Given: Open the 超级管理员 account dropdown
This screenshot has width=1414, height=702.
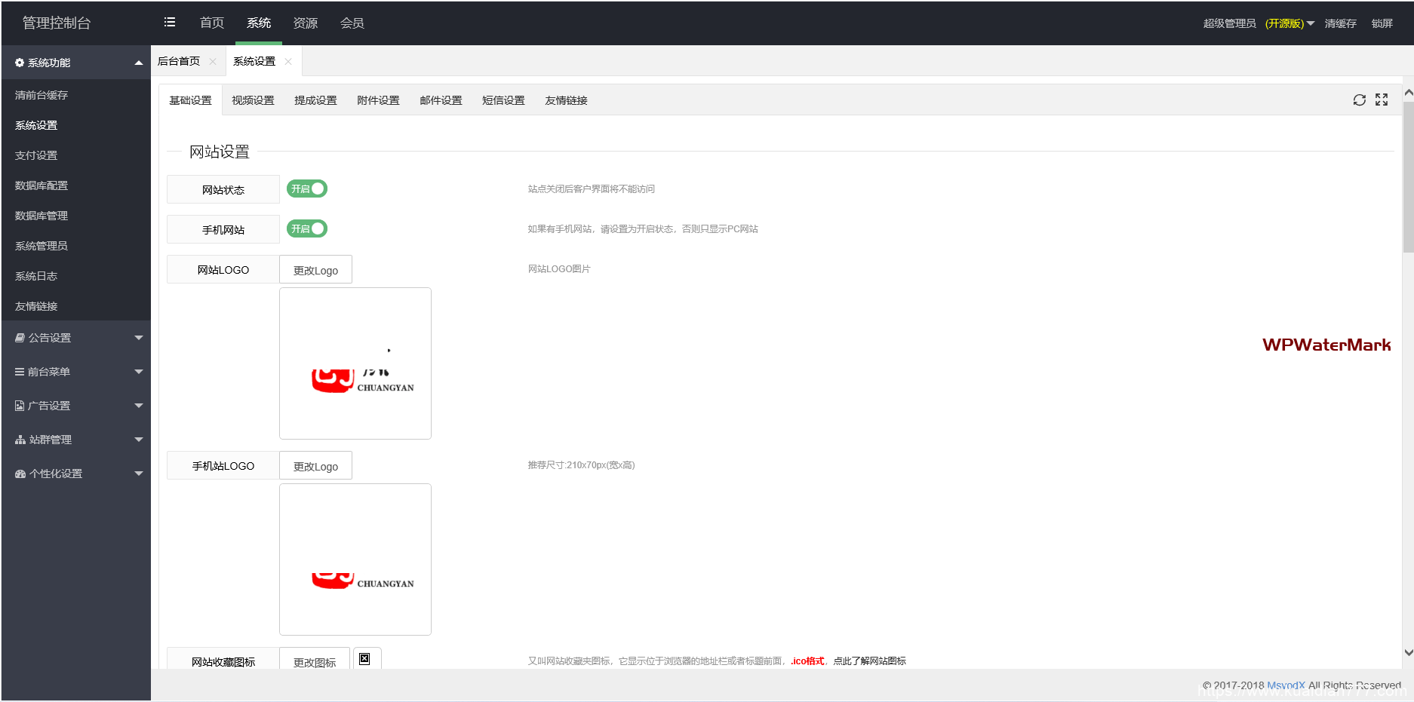Looking at the screenshot, I should coord(1258,23).
